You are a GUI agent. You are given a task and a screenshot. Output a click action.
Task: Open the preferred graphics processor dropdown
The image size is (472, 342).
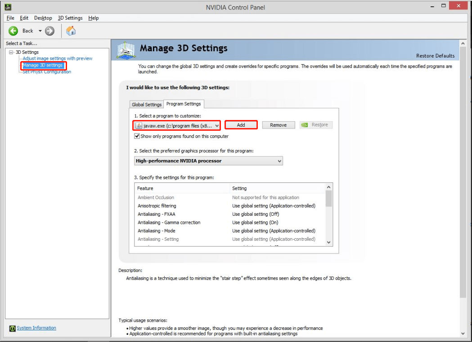click(208, 161)
